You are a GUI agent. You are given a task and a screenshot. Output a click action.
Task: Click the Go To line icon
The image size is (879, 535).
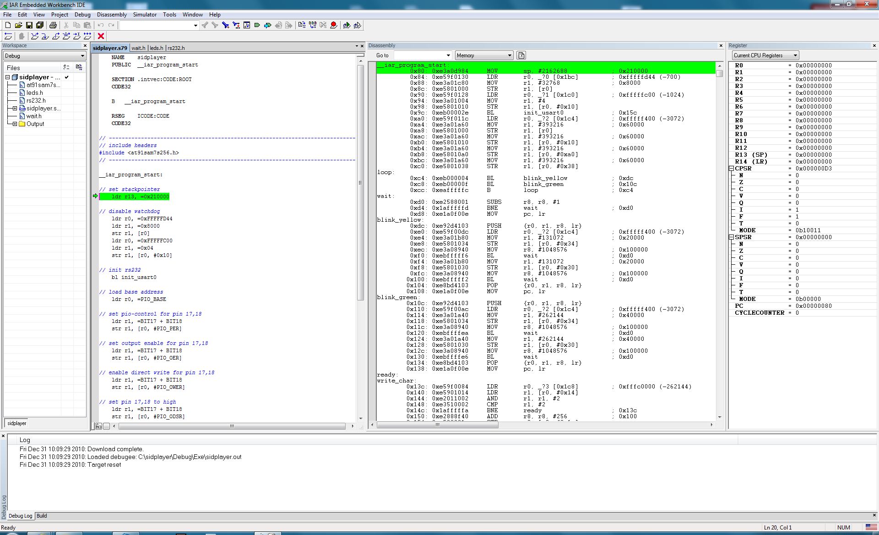pos(247,25)
